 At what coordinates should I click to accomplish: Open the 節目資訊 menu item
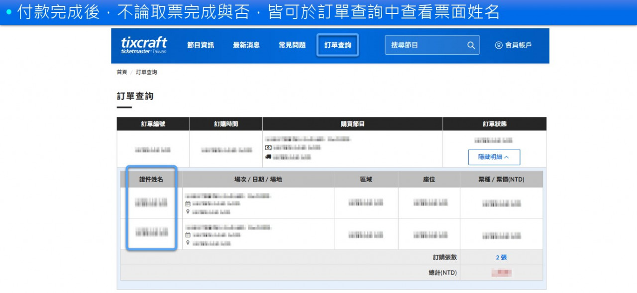click(200, 45)
